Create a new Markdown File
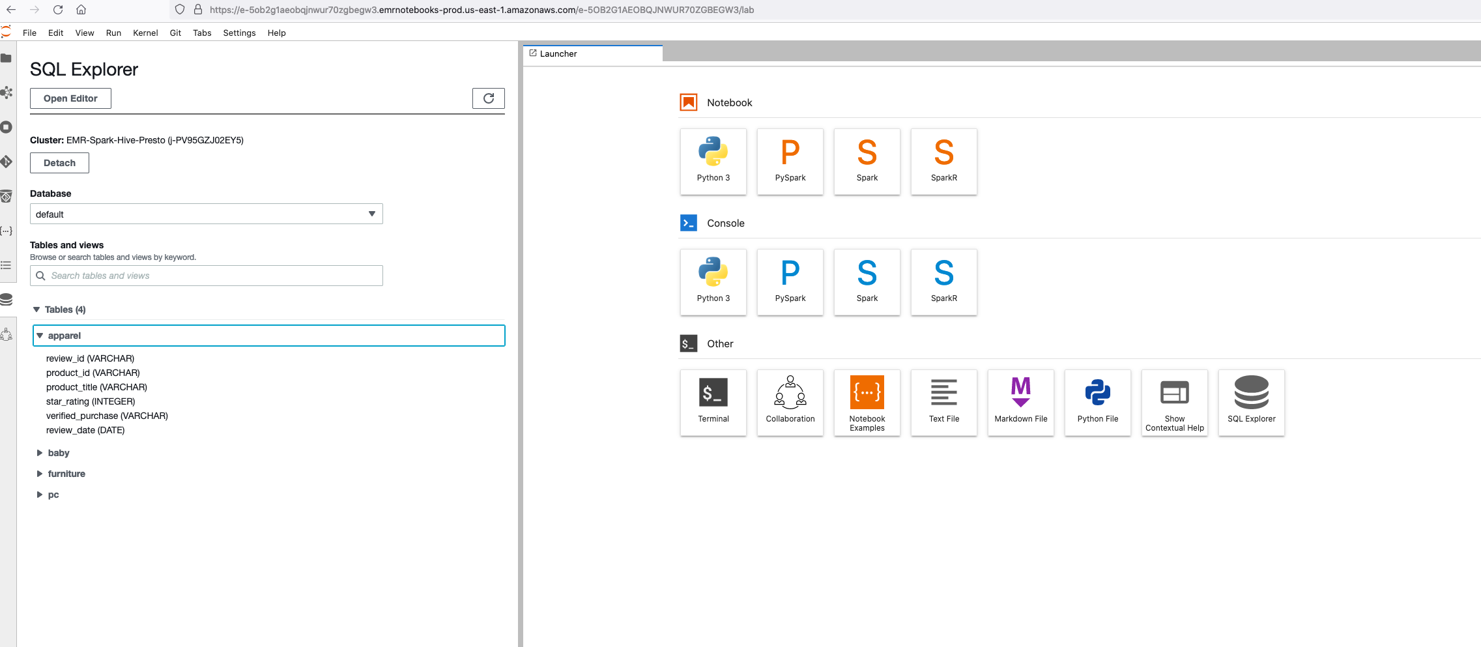 point(1021,403)
